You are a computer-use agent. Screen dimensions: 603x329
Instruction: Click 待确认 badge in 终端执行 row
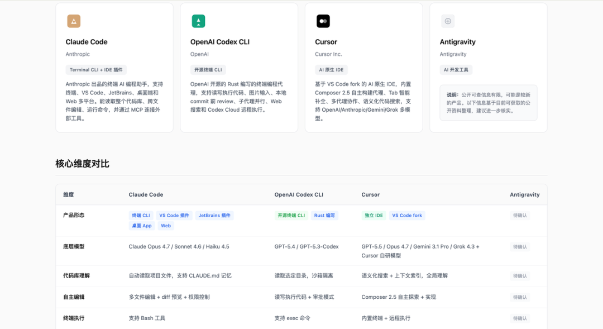[520, 318]
